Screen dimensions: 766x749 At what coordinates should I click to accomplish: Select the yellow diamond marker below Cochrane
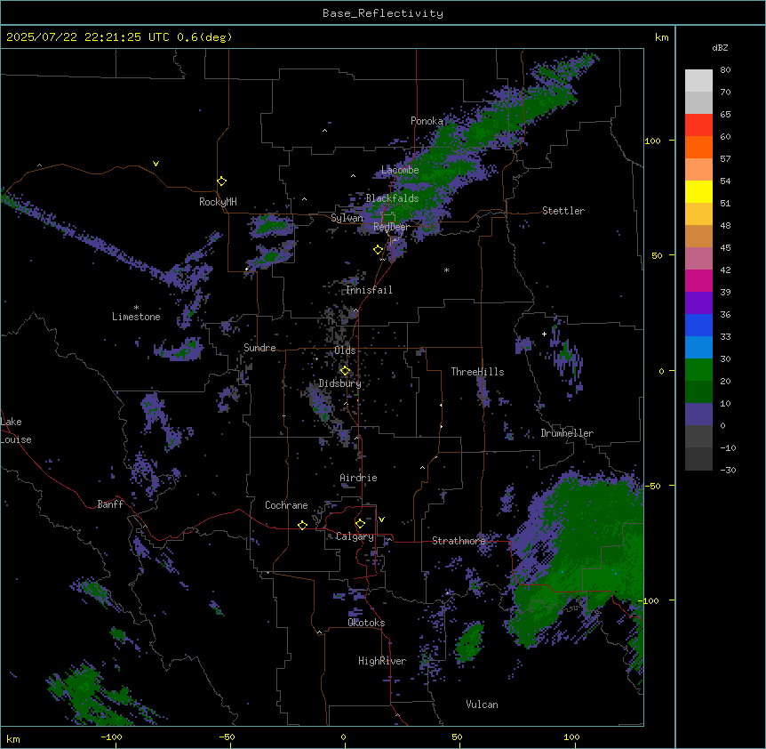pos(302,525)
